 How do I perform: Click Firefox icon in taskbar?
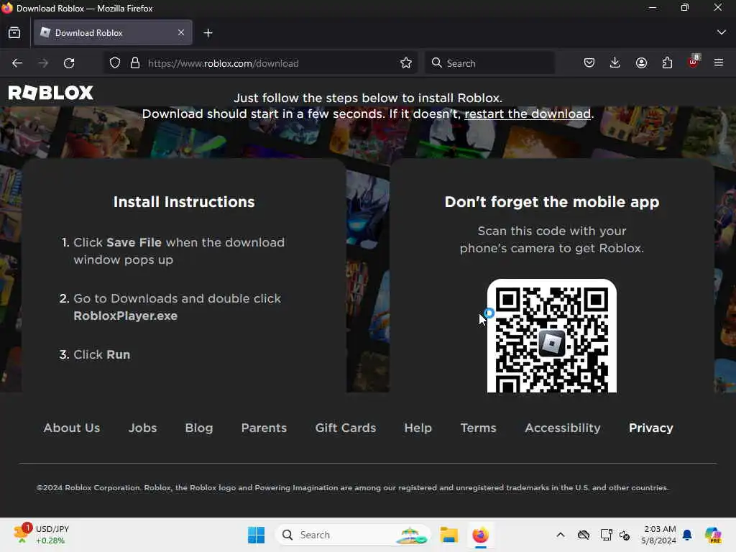point(480,535)
